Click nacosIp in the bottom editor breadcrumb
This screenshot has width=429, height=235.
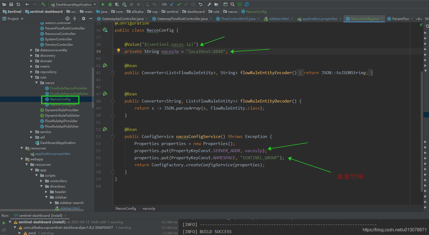pos(149,209)
